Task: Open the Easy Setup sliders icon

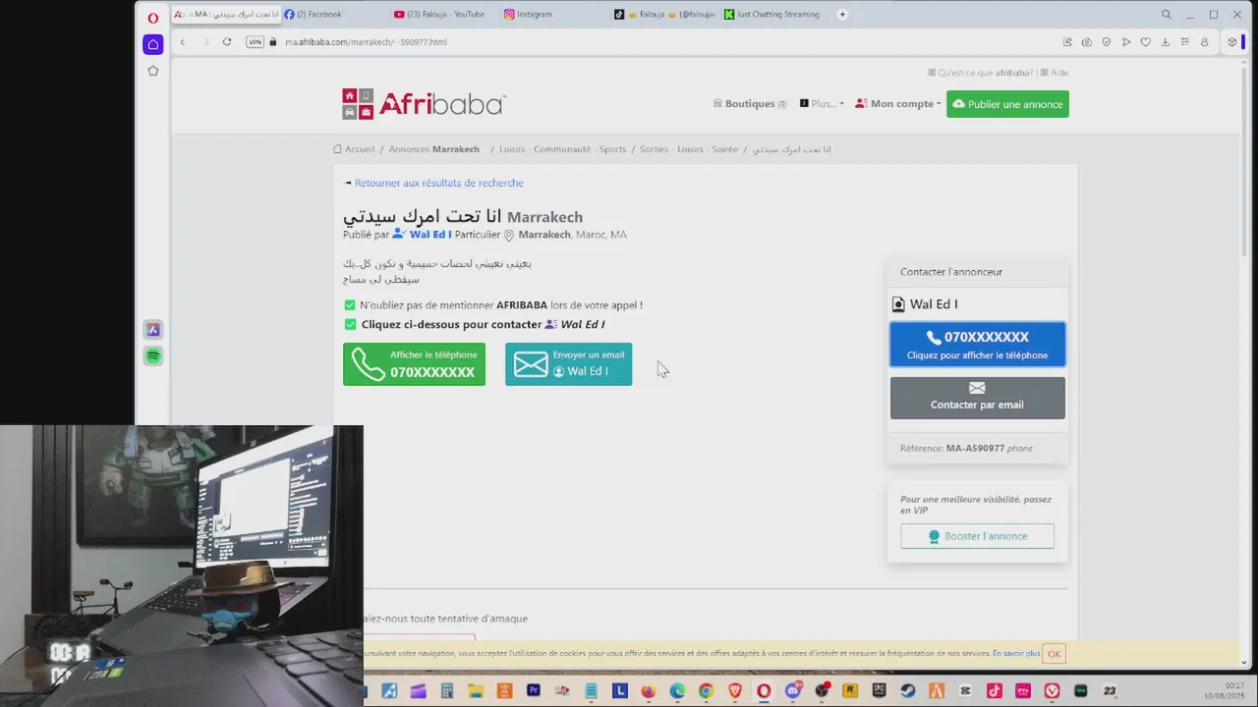Action: (1185, 42)
